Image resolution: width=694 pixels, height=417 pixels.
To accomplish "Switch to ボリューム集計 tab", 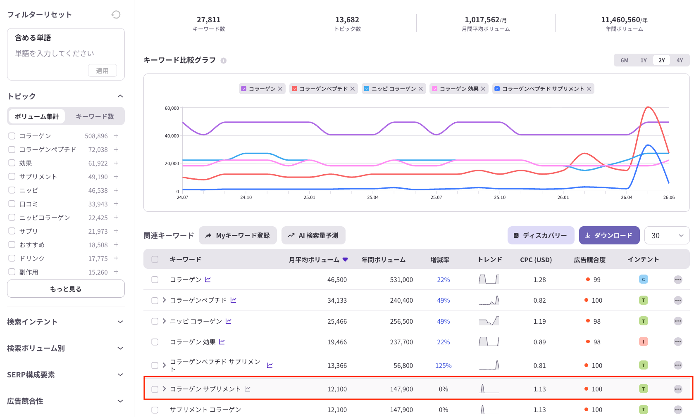I will click(x=37, y=116).
